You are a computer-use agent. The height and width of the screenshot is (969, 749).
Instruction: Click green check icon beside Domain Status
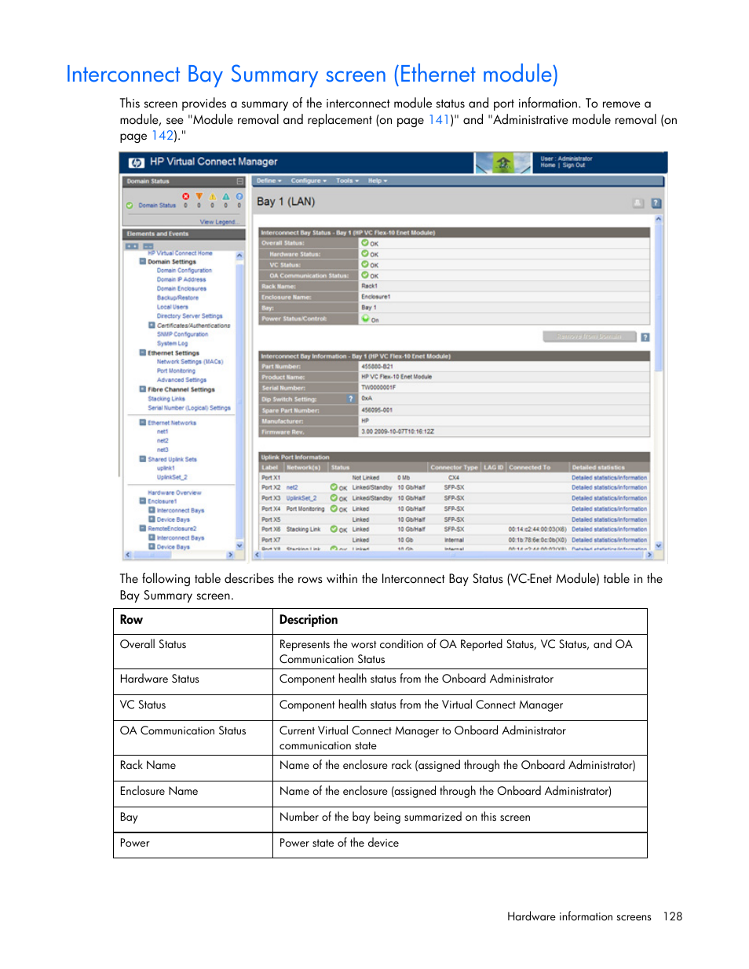[130, 206]
